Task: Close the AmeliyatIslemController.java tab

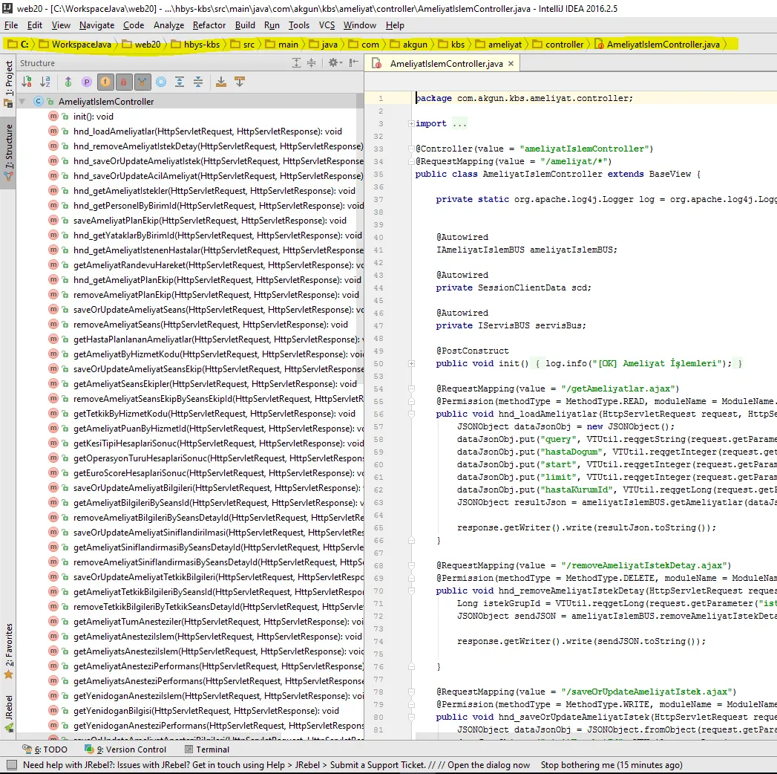Action: tap(511, 63)
